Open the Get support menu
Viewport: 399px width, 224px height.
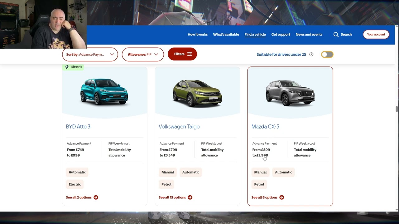[281, 35]
